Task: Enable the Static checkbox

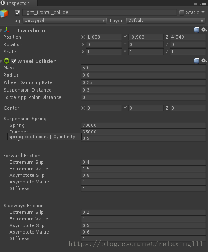Action: coord(182,13)
